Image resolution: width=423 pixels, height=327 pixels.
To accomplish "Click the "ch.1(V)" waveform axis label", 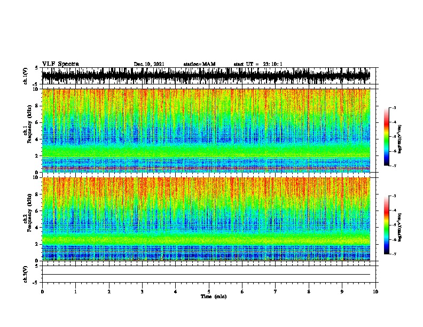I will click(x=26, y=76).
